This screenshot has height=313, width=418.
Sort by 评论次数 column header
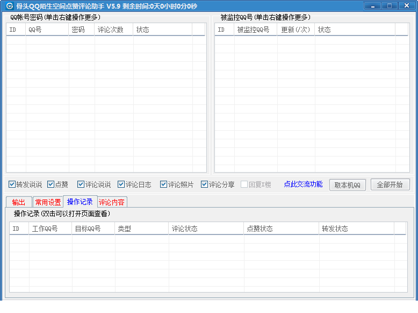coord(113,30)
